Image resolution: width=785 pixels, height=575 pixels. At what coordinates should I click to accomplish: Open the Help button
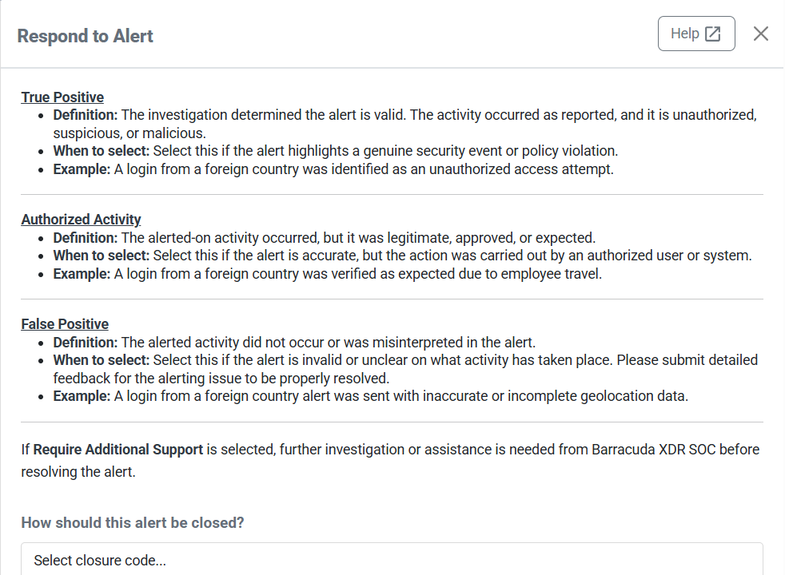pyautogui.click(x=695, y=34)
